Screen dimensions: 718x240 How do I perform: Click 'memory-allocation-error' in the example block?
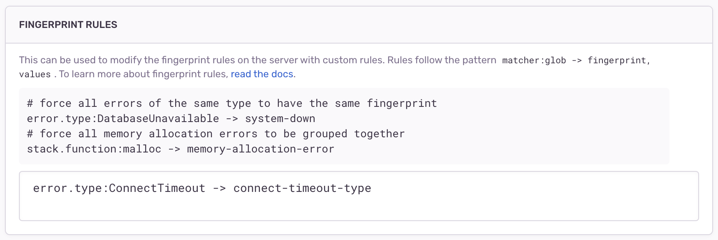point(260,149)
